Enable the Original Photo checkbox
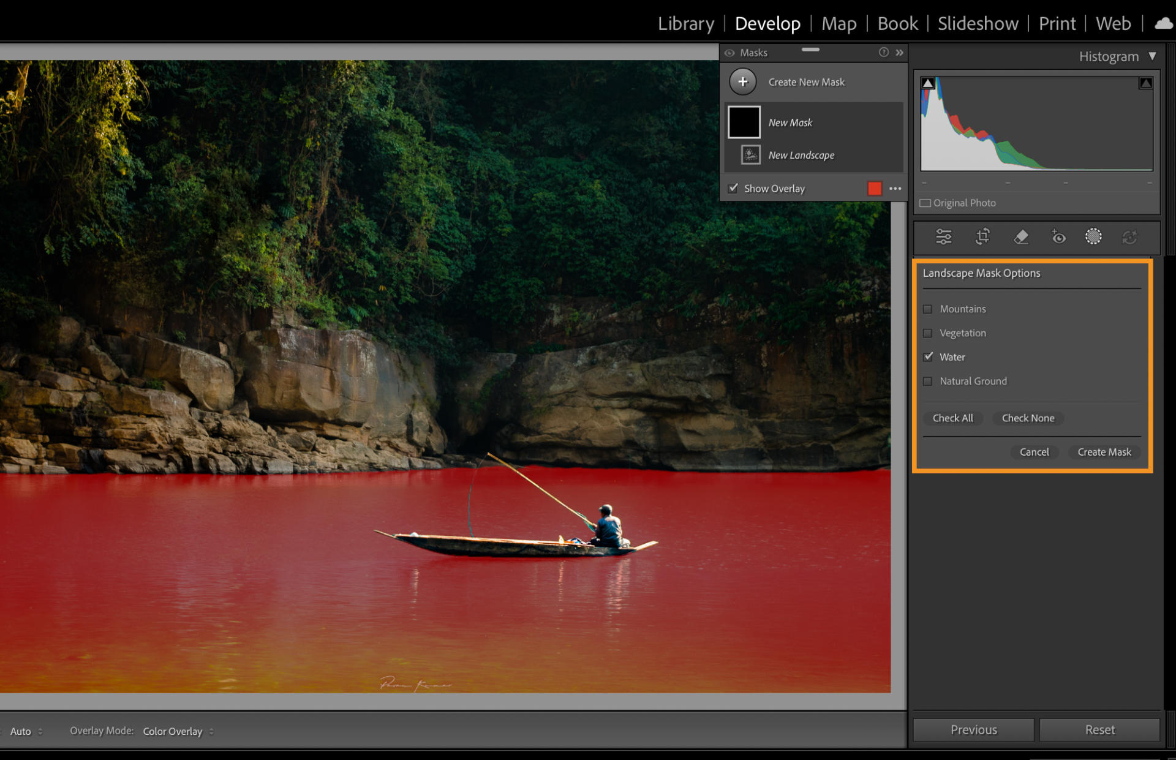The width and height of the screenshot is (1176, 760). (x=925, y=203)
